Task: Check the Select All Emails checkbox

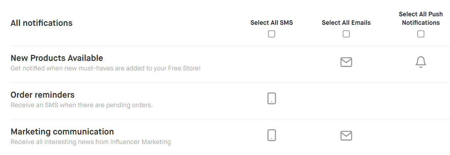Action: click(346, 34)
